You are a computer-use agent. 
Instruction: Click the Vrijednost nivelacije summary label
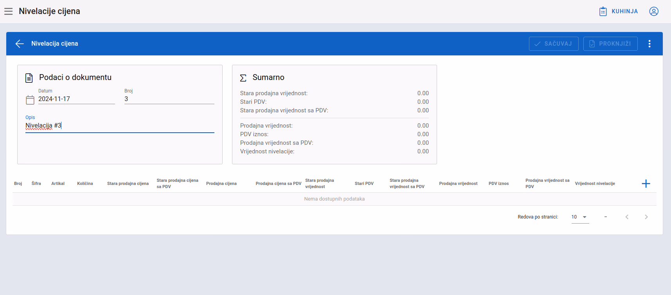[267, 151]
